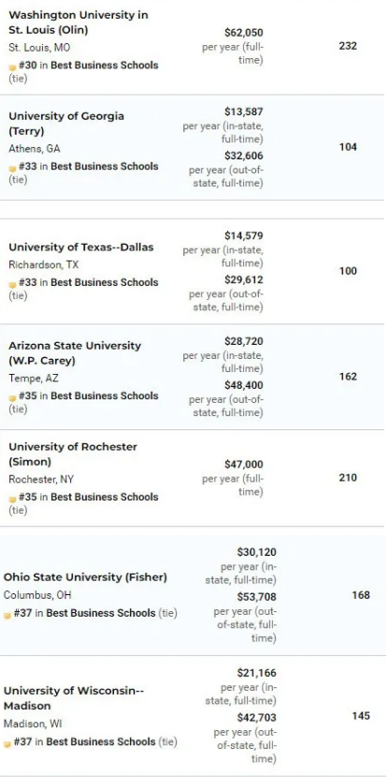This screenshot has height=777, width=389.
Task: Click badge icon beside Ohio State University ranking
Action: click(7, 615)
